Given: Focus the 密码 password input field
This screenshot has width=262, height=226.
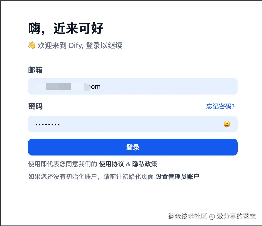Looking at the screenshot, I should pos(131,124).
